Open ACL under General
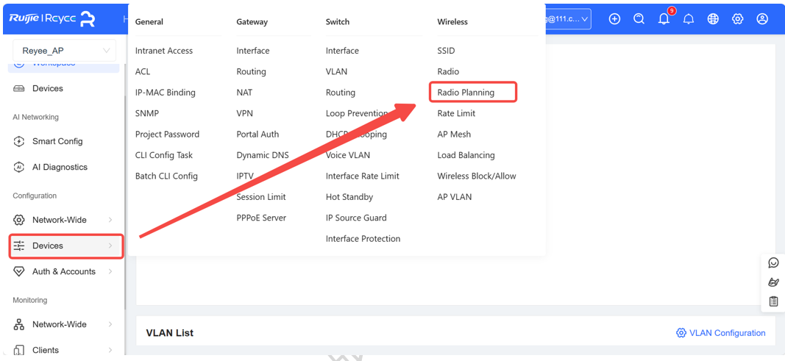This screenshot has height=361, width=785. tap(142, 71)
